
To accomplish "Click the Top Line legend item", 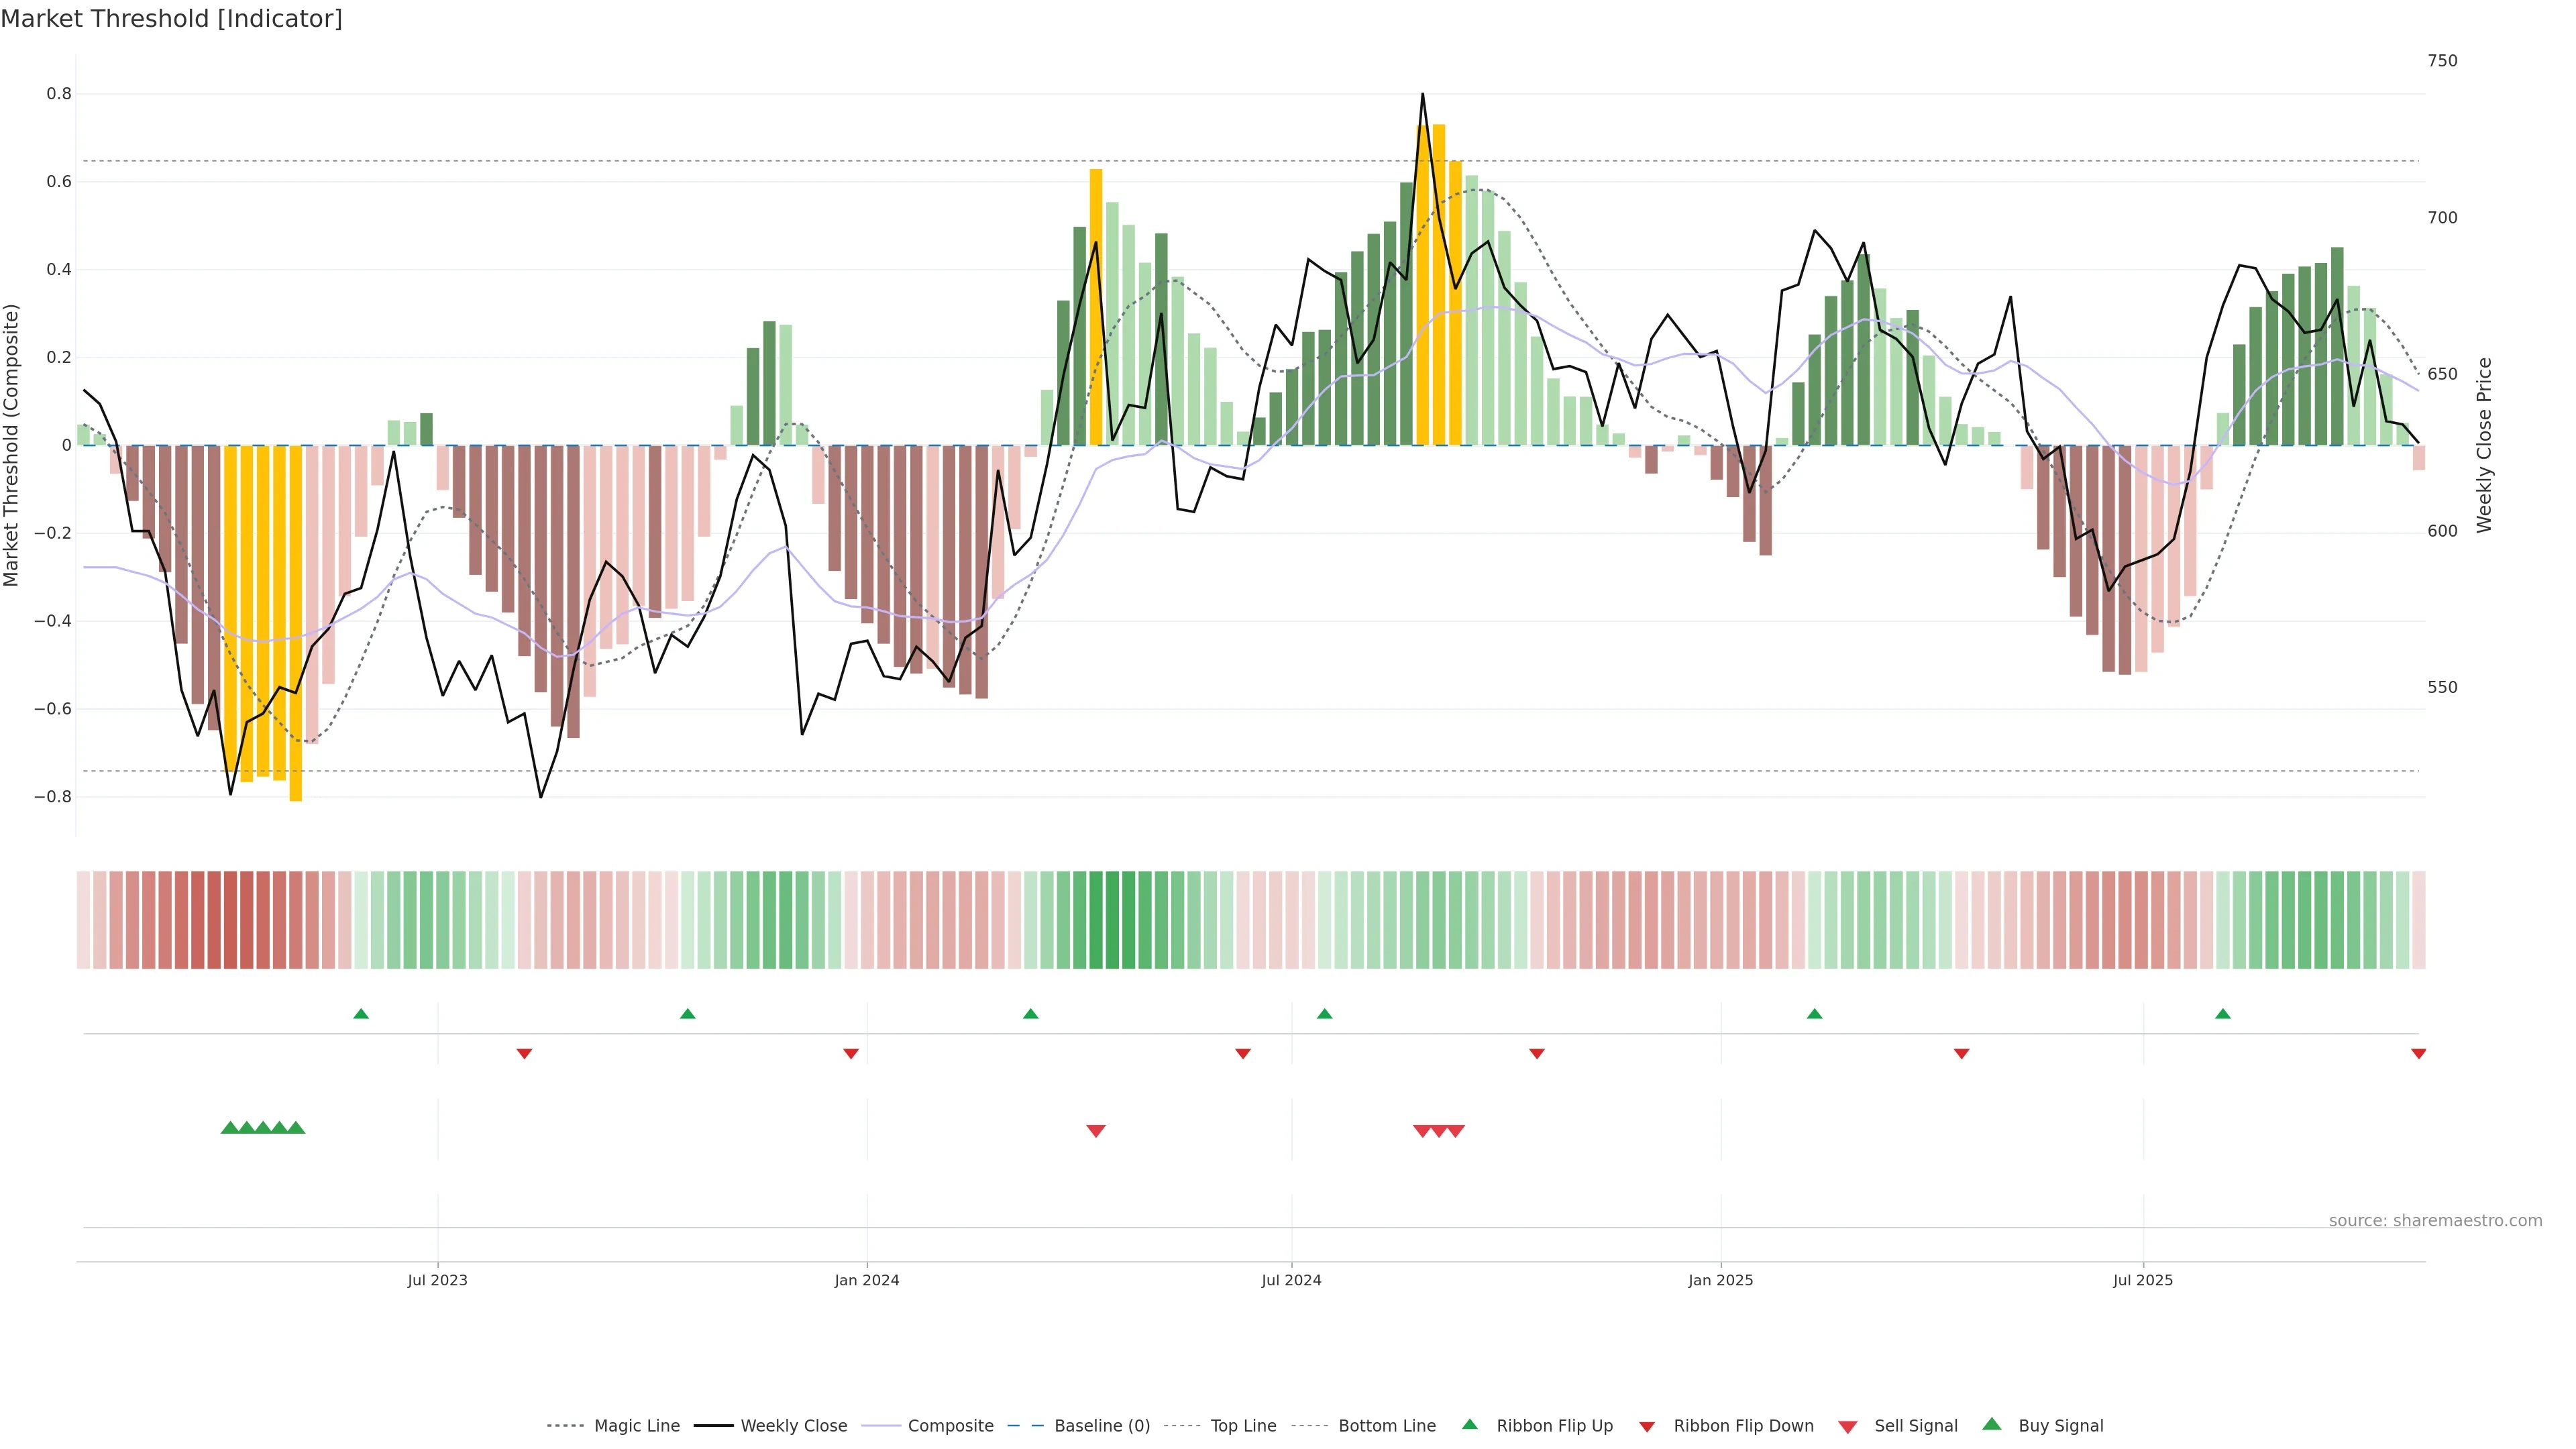I will click(1243, 1426).
